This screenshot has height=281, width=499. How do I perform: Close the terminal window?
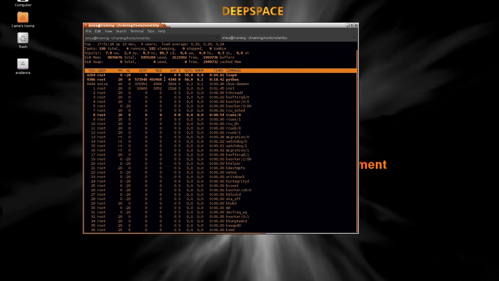tap(356, 25)
